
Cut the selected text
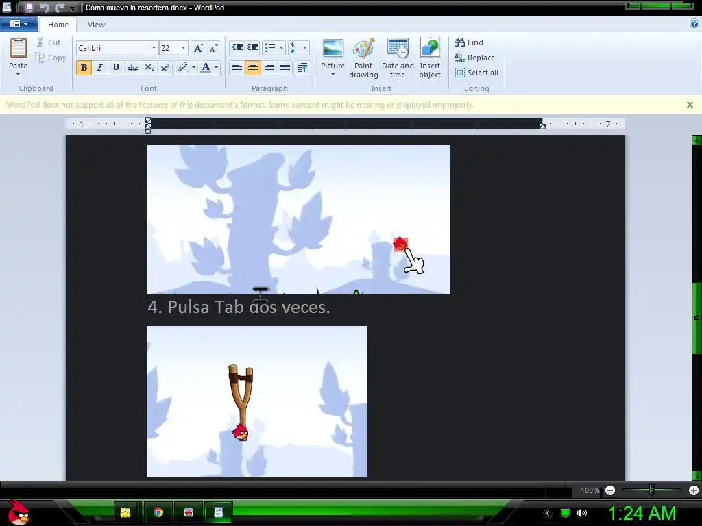(x=49, y=42)
